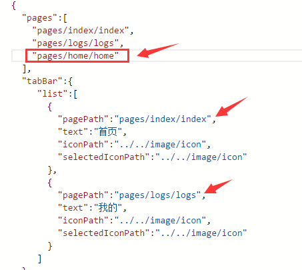Click the "tabBar" key
This screenshot has width=302, height=270.
point(42,81)
